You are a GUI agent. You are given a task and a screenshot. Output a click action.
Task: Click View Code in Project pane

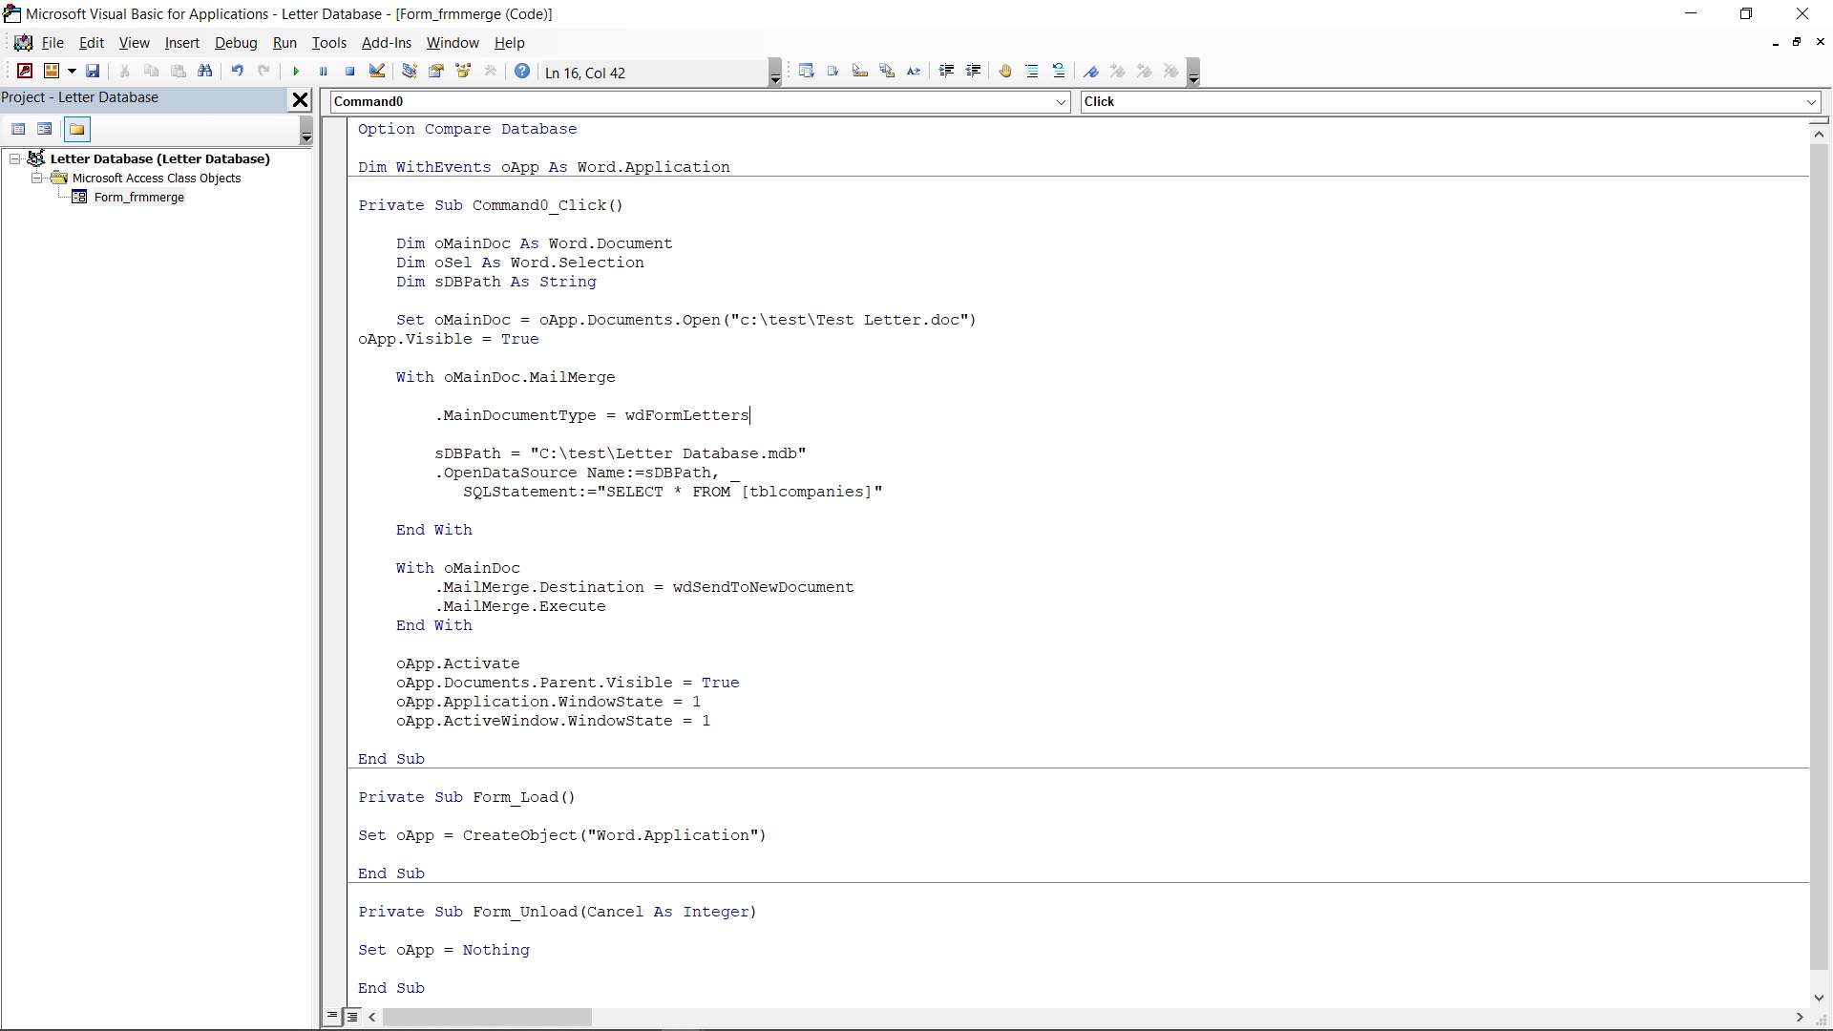click(x=18, y=129)
